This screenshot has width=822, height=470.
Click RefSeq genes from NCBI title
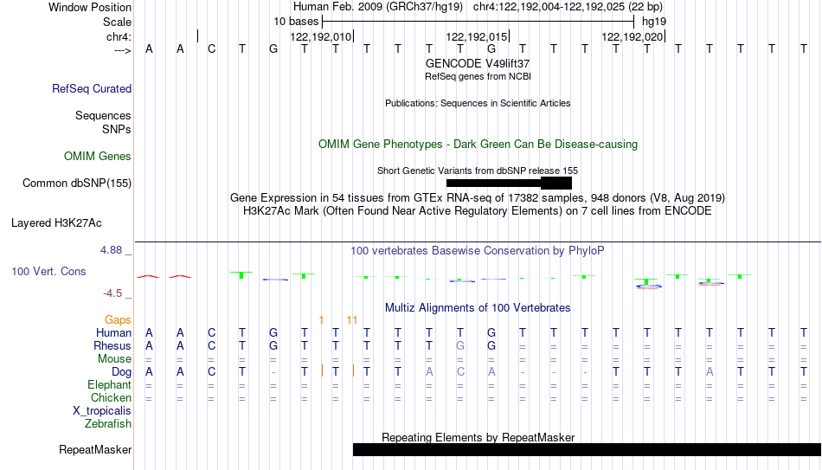tap(478, 76)
